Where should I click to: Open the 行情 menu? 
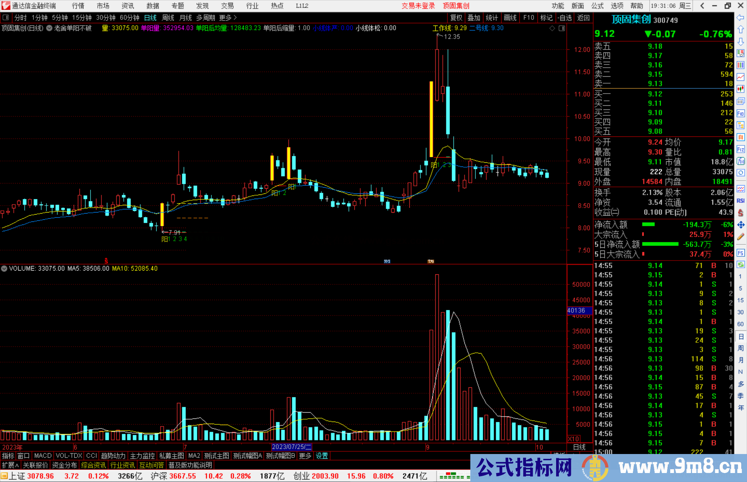pos(78,6)
